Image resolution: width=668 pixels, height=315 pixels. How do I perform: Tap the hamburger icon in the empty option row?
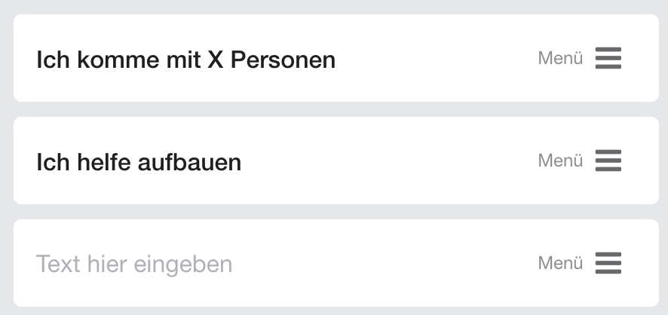point(608,263)
